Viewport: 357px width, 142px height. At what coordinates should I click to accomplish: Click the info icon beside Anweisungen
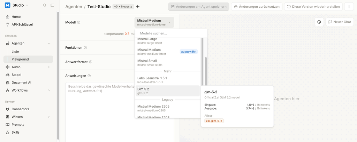(x=89, y=76)
